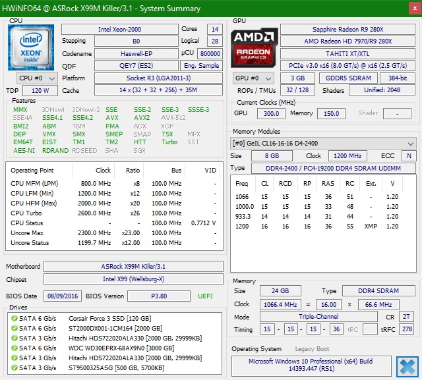The image size is (422, 380).
Task: Select the CPU HFM (Max) row
Action: [114, 203]
